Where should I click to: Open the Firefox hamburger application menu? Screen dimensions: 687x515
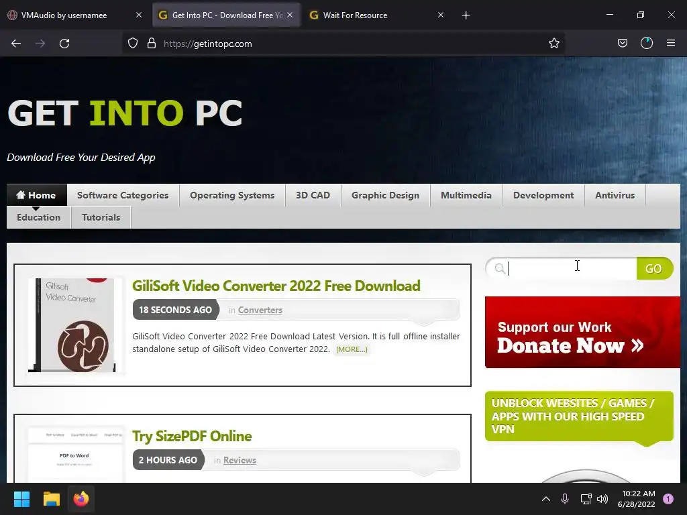point(671,44)
